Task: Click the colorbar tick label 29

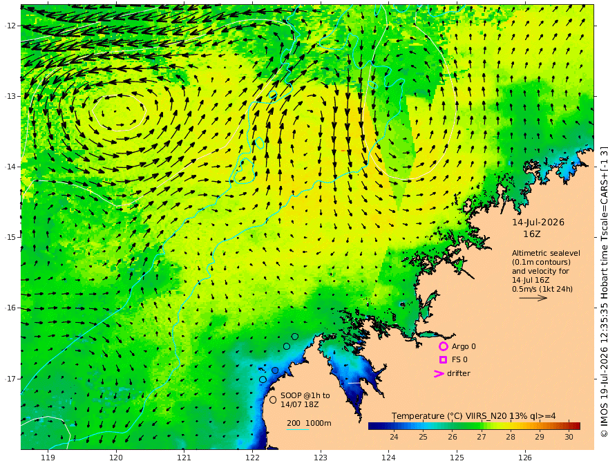Action: coord(540,437)
